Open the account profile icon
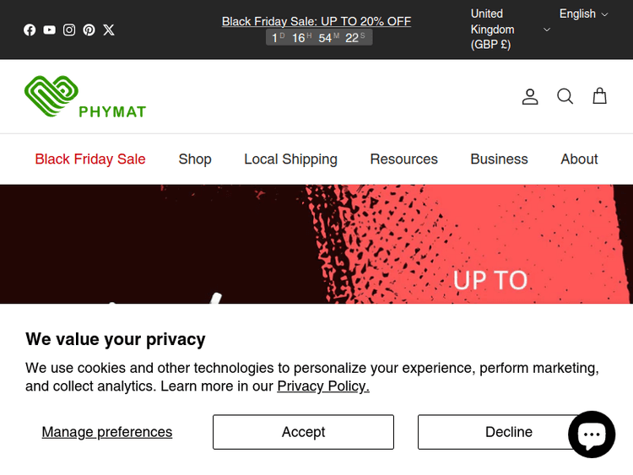 (x=530, y=96)
